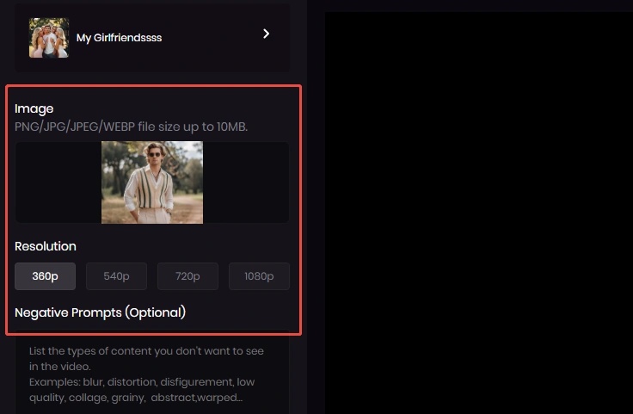The height and width of the screenshot is (414, 633).
Task: Click empty upload area left of the photo
Action: click(58, 182)
